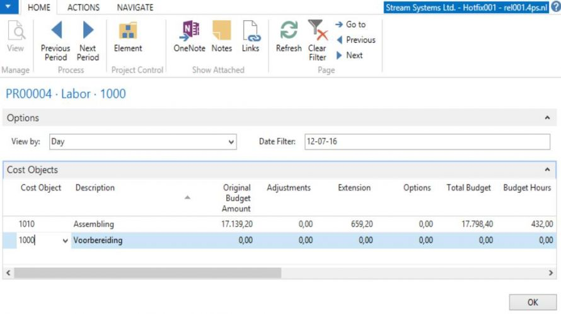Image resolution: width=561 pixels, height=314 pixels.
Task: Click the Next Period arrow icon
Action: [x=88, y=30]
